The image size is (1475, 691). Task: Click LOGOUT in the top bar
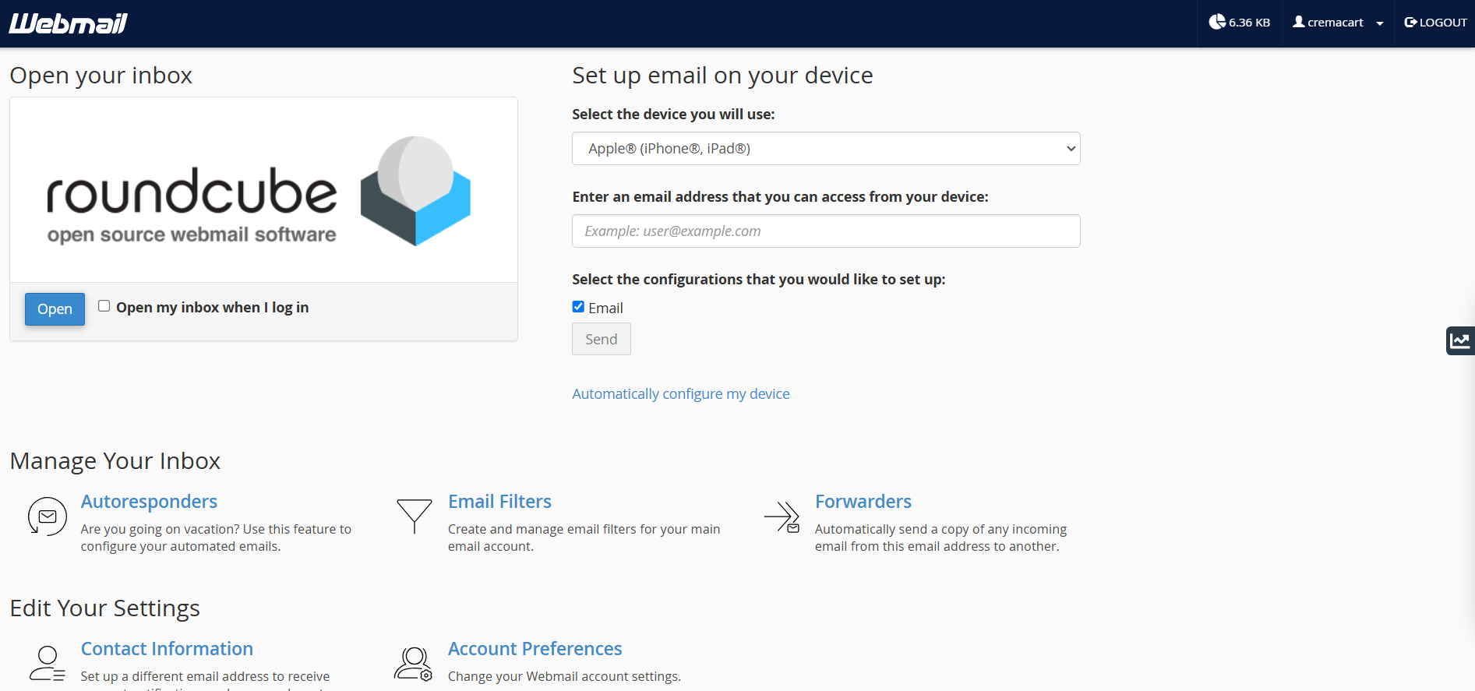pyautogui.click(x=1435, y=23)
